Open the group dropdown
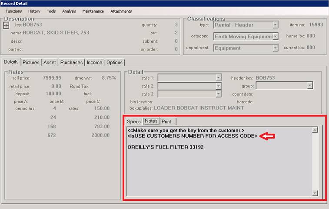Image resolution: width=329 pixels, height=209 pixels. 309,86
